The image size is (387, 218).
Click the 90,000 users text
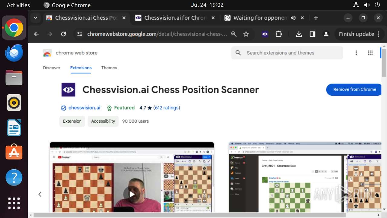coord(135,121)
